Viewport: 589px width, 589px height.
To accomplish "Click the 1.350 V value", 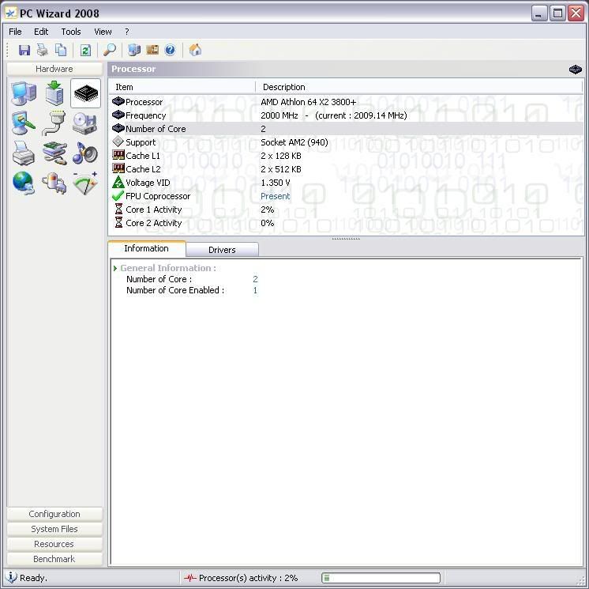I will point(276,183).
